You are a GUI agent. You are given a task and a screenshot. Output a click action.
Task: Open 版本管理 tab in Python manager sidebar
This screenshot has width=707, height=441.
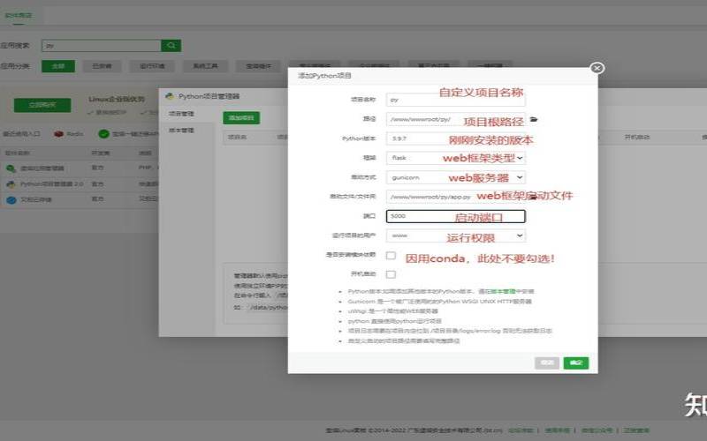pos(182,130)
